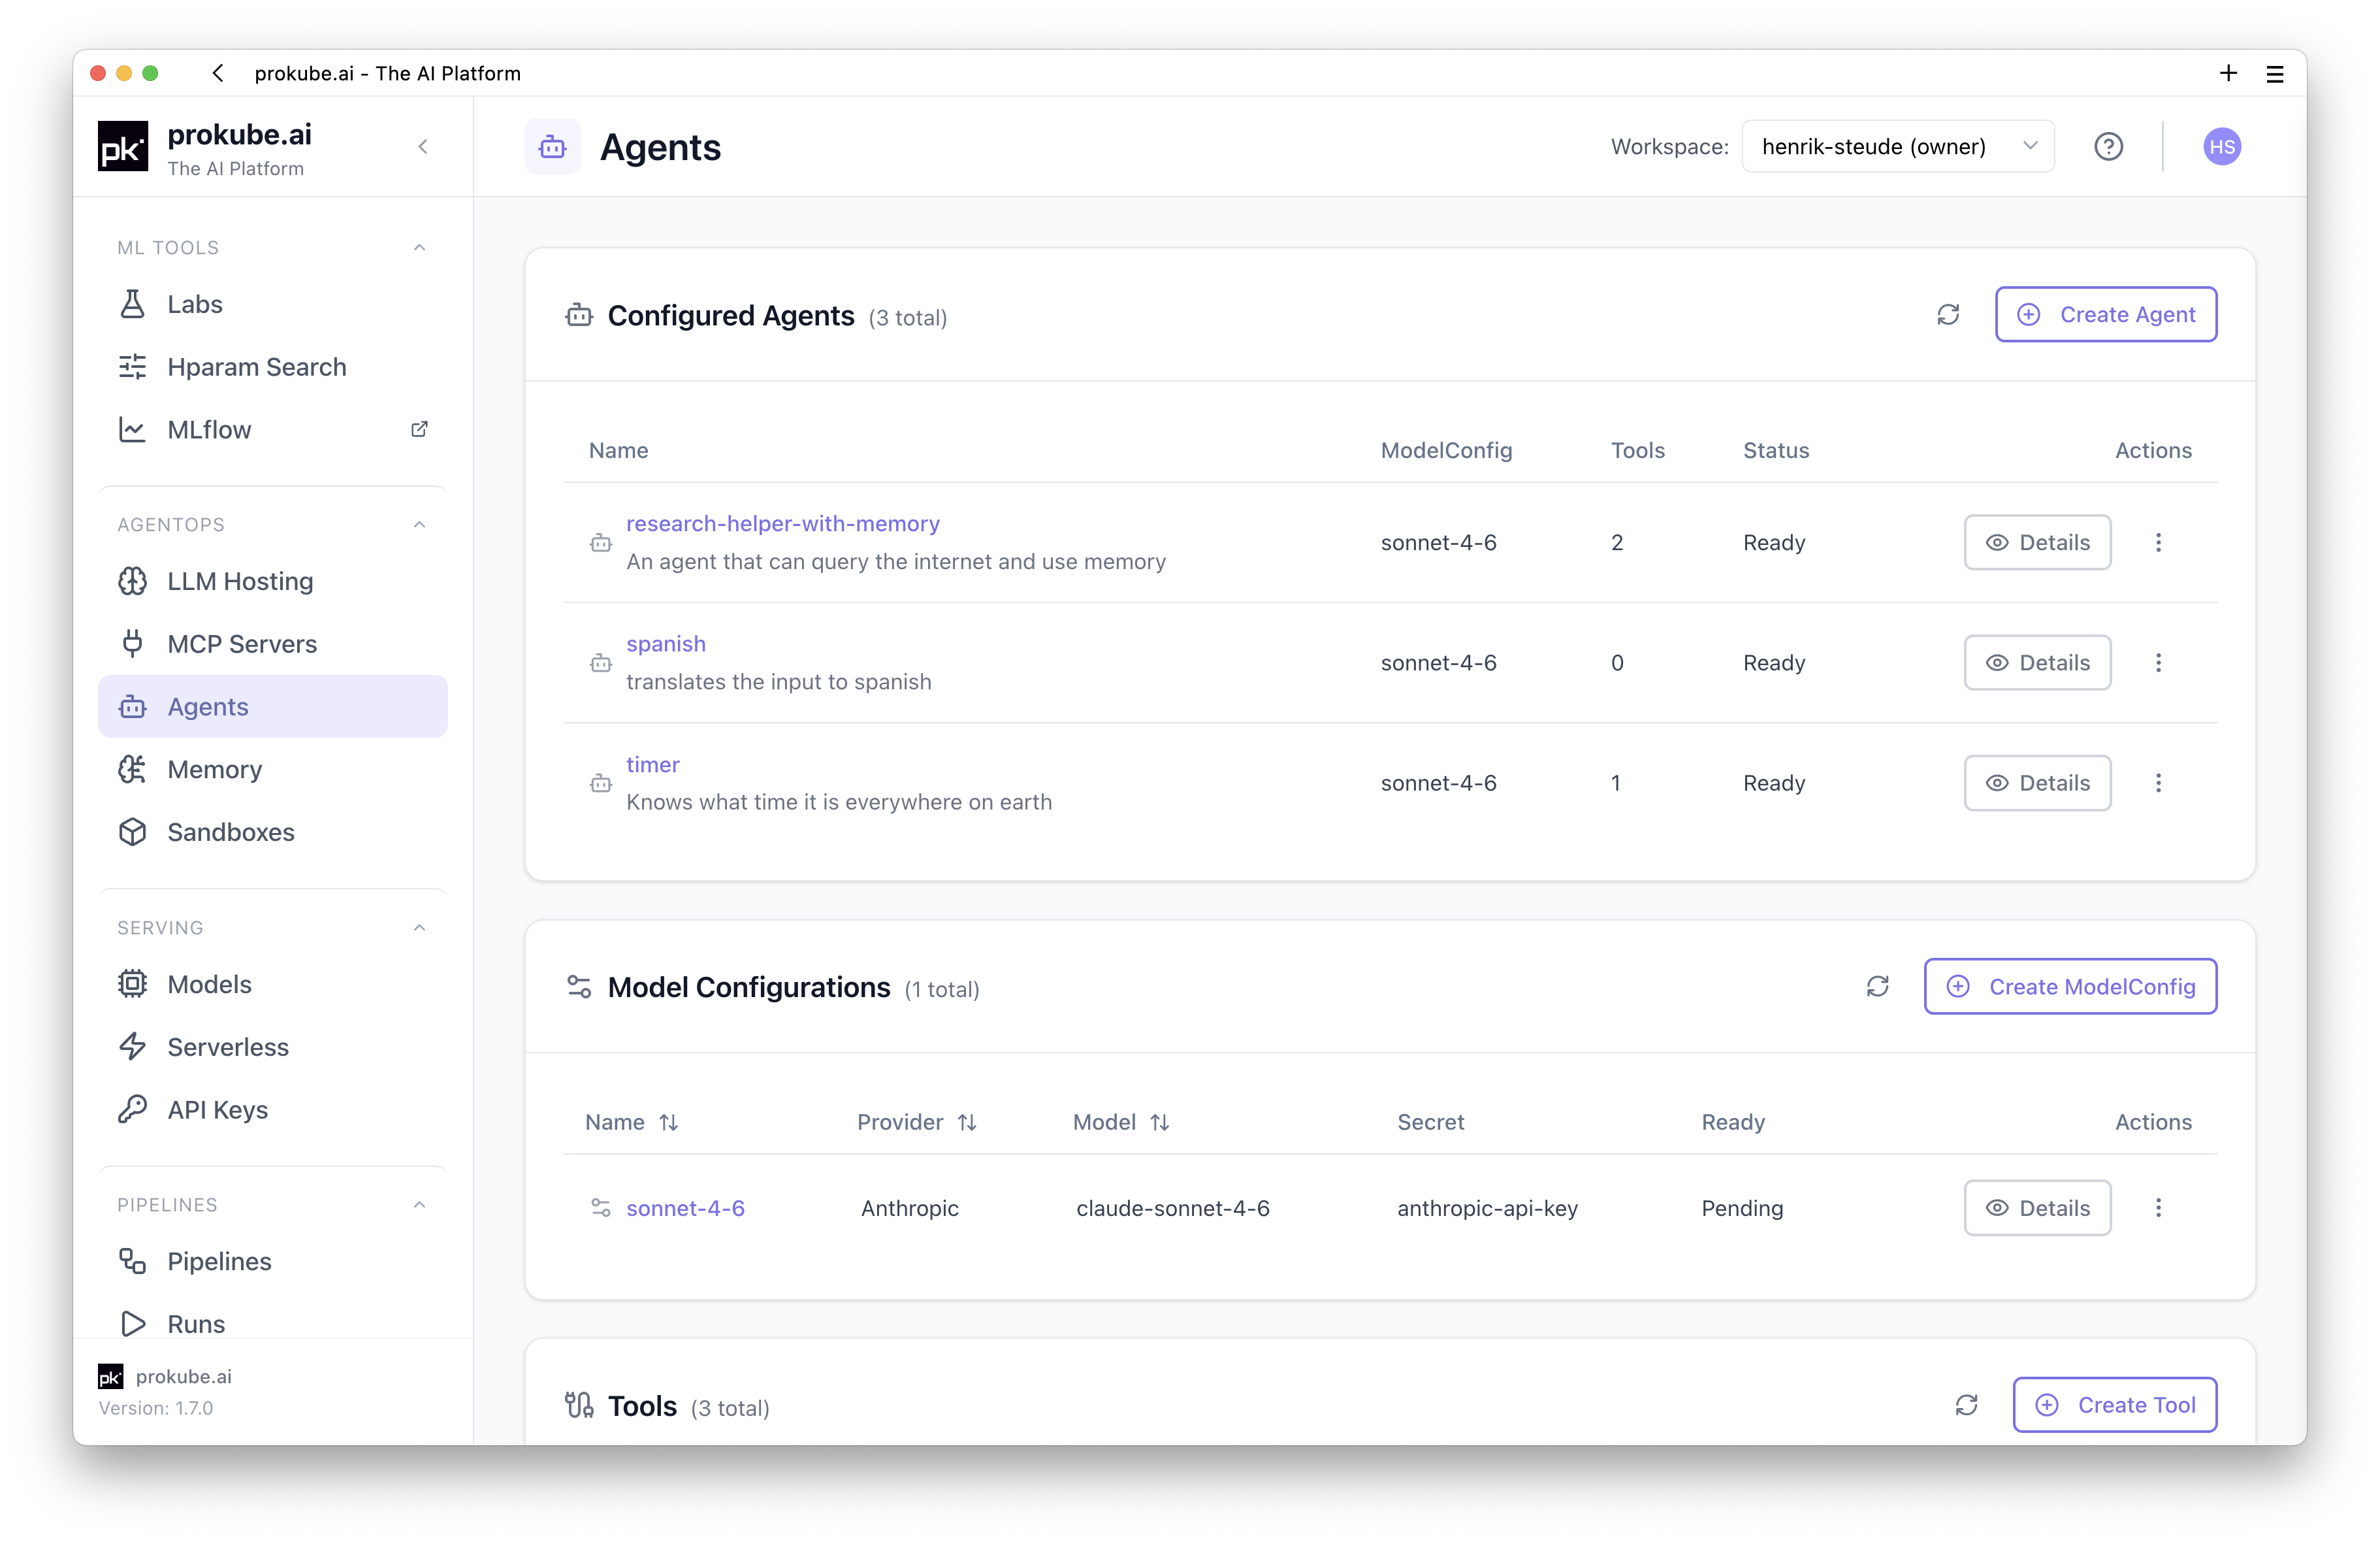2380x1542 pixels.
Task: Click the Model Configurations section icon
Action: pos(579,987)
